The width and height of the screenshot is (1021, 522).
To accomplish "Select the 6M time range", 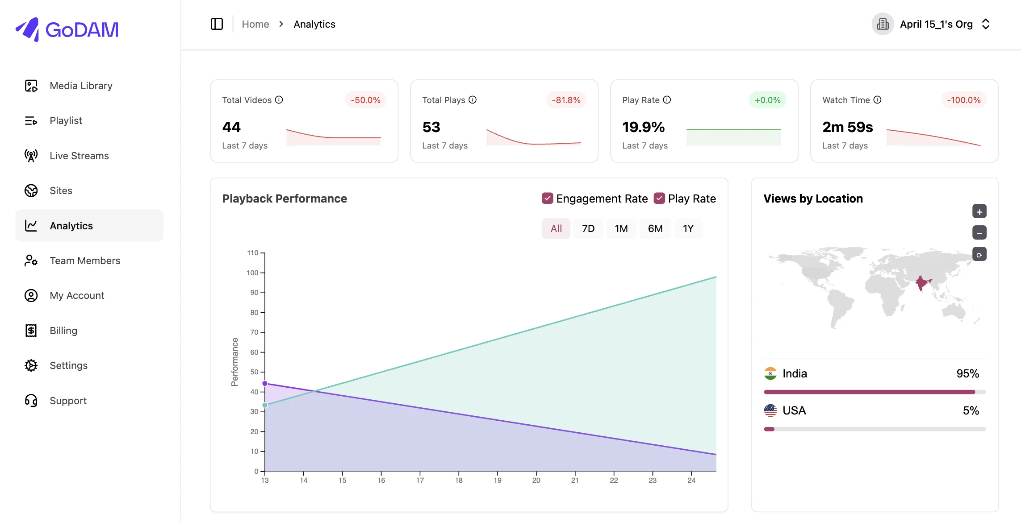I will 655,229.
